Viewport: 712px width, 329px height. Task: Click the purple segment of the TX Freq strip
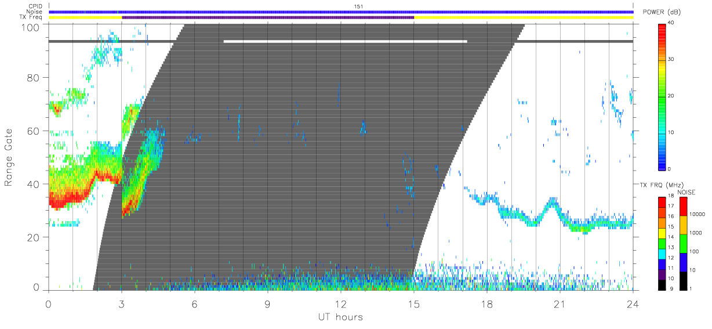pyautogui.click(x=268, y=17)
